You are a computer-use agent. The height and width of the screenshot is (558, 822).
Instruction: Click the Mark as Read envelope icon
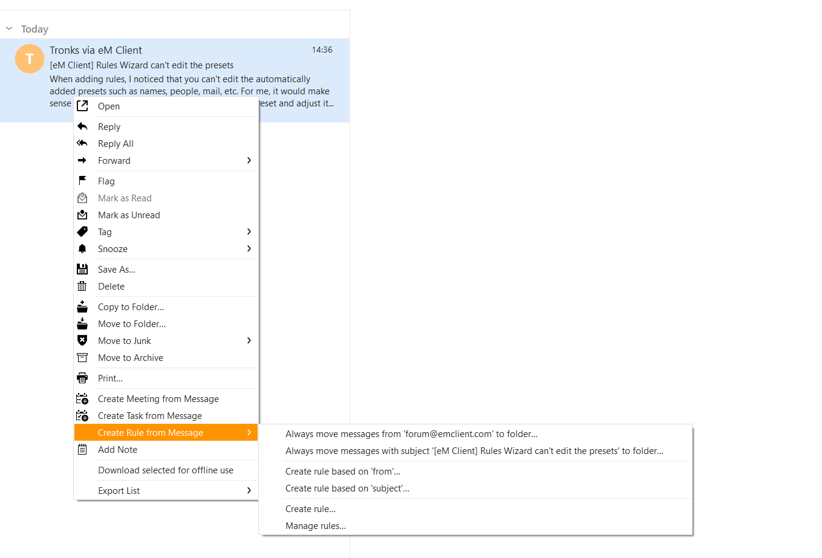coord(82,198)
